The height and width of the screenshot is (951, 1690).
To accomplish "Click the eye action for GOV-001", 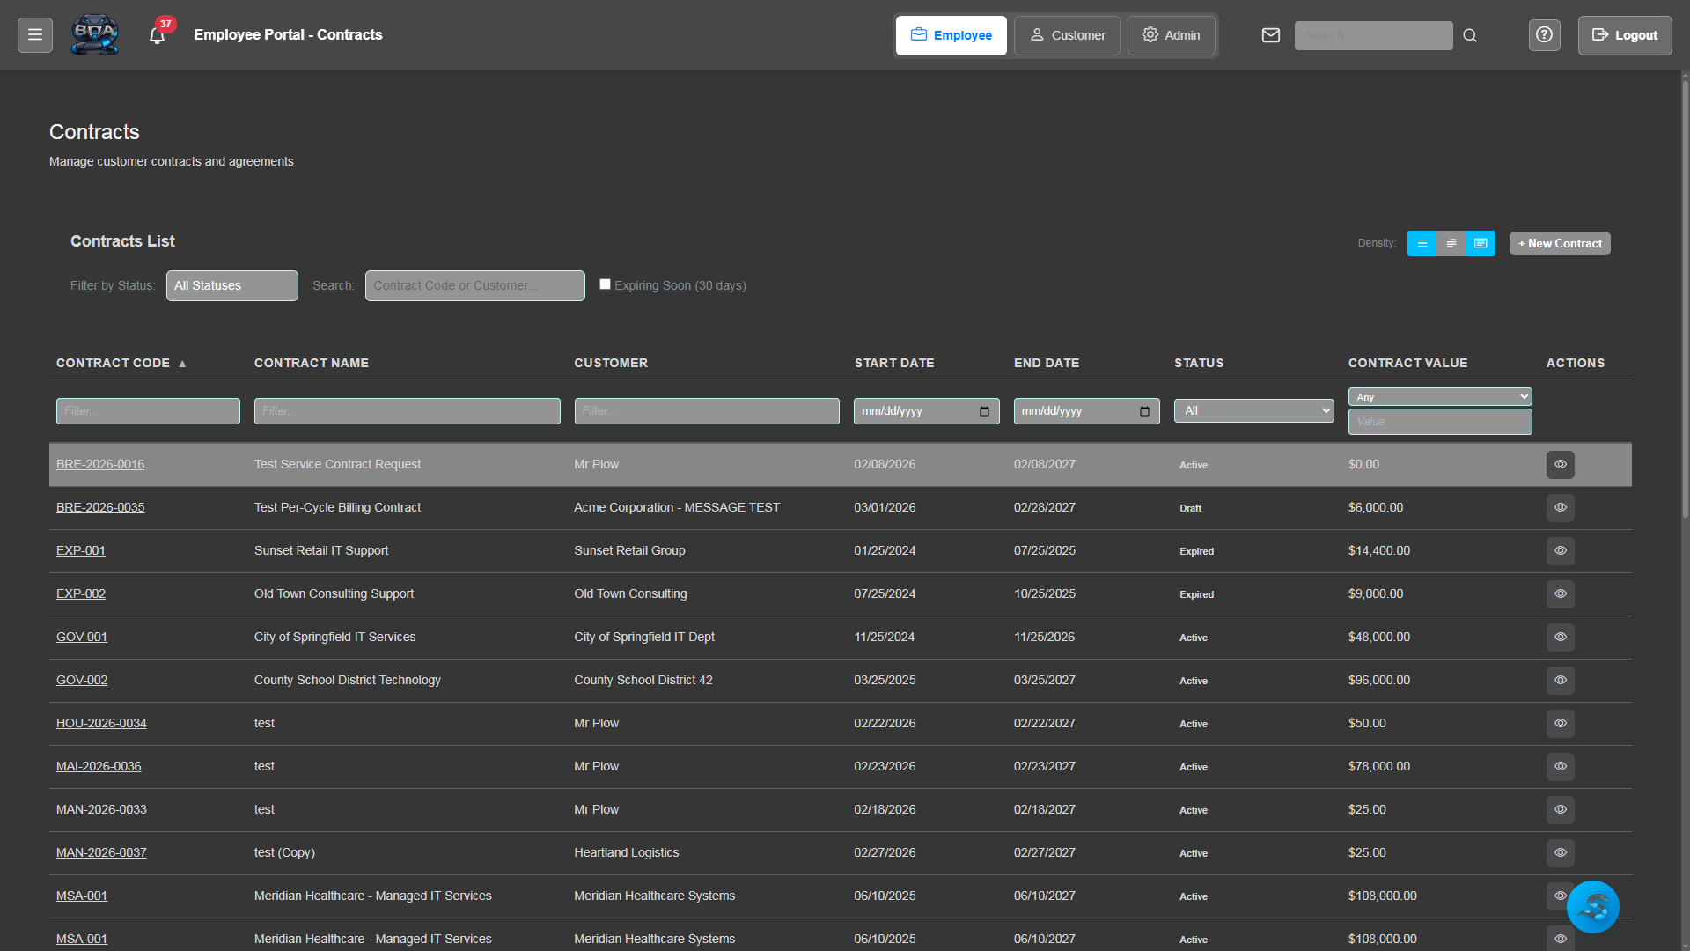I will pos(1560,637).
